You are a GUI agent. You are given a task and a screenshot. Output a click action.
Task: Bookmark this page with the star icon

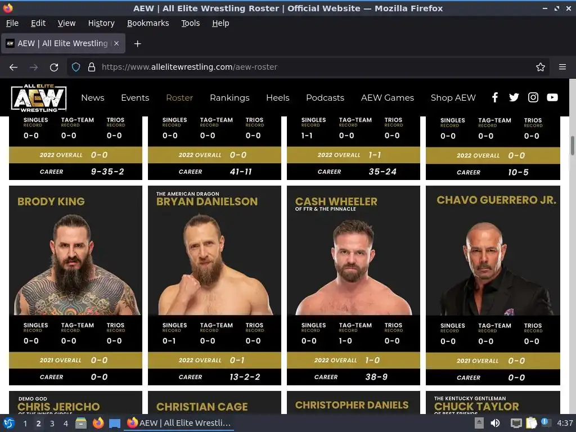point(541,67)
